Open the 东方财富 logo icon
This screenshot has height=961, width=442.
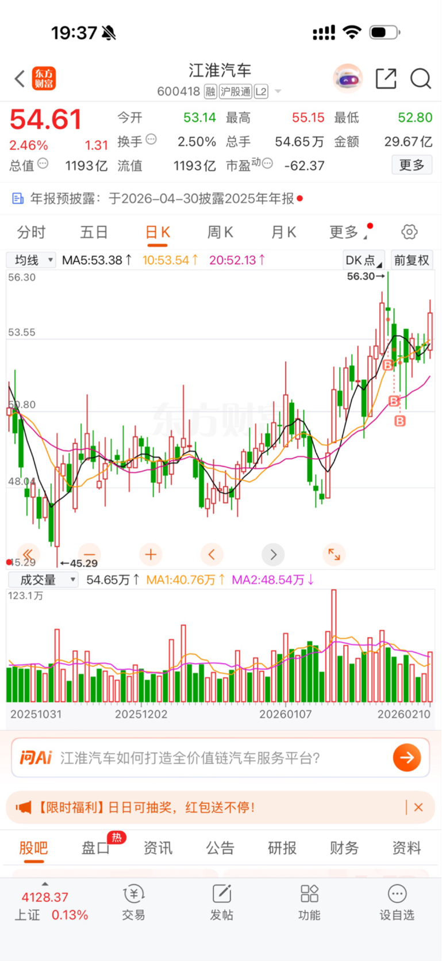pos(44,78)
